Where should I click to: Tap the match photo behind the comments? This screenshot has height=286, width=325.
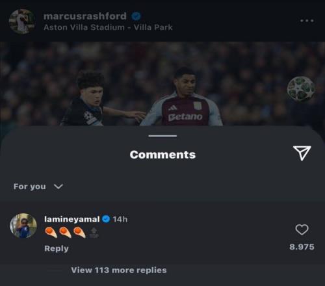click(162, 84)
